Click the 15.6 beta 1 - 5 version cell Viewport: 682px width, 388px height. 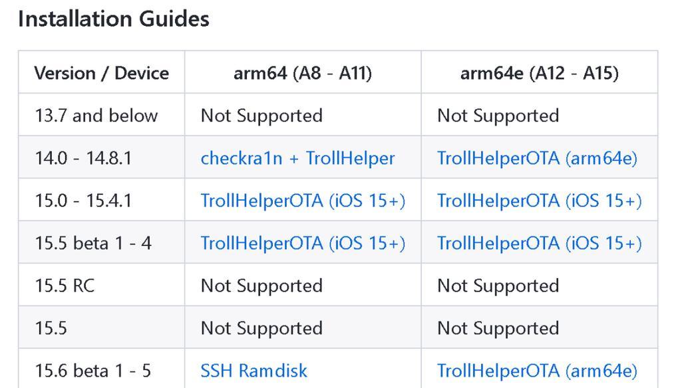[x=93, y=371]
